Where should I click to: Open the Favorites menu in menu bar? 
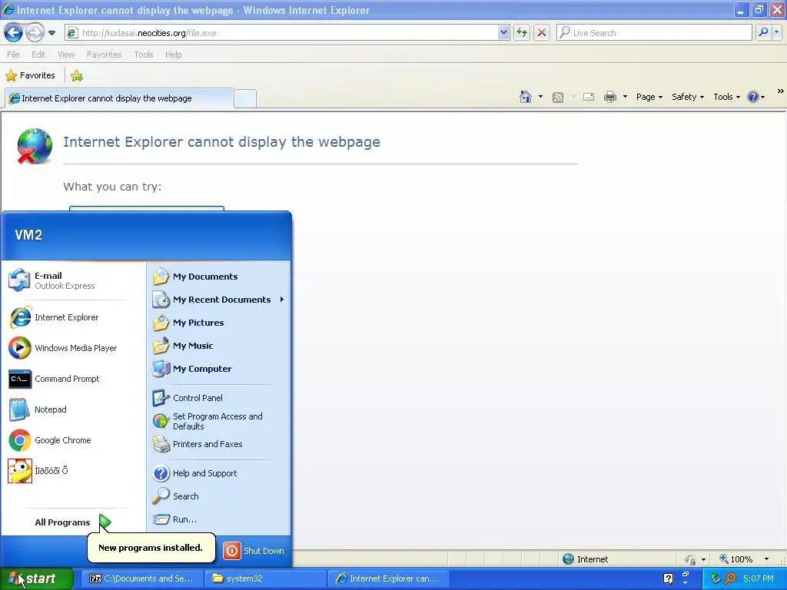(x=105, y=55)
